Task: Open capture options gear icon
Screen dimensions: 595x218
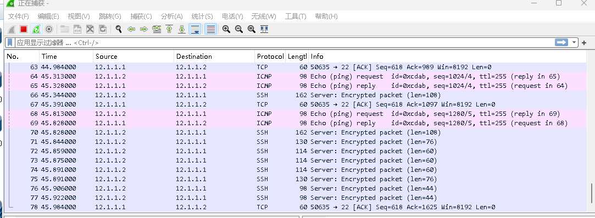Action: coord(48,29)
